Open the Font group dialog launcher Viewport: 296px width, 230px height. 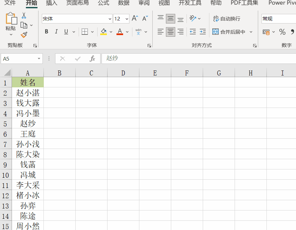click(150, 45)
